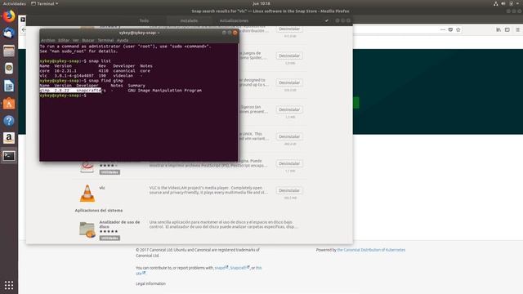
Task: Open the Firefox Library icon
Action: (498, 29)
